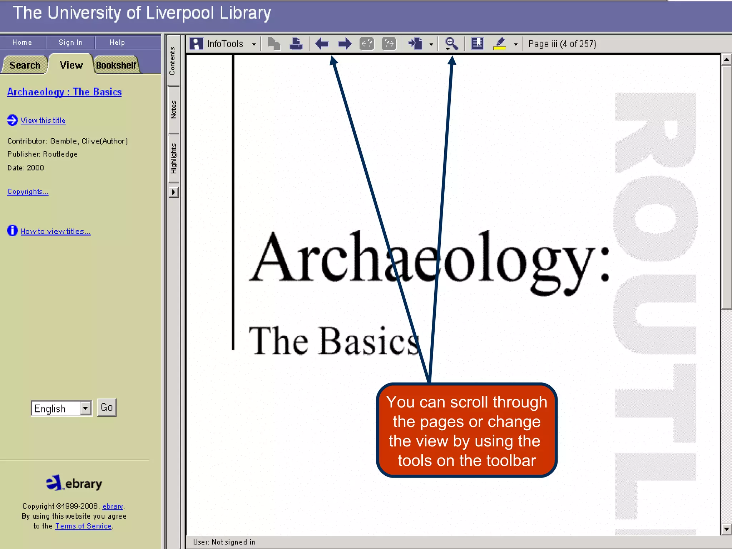This screenshot has width=732, height=549.
Task: Expand the go-to-page dropdown arrow
Action: point(431,44)
